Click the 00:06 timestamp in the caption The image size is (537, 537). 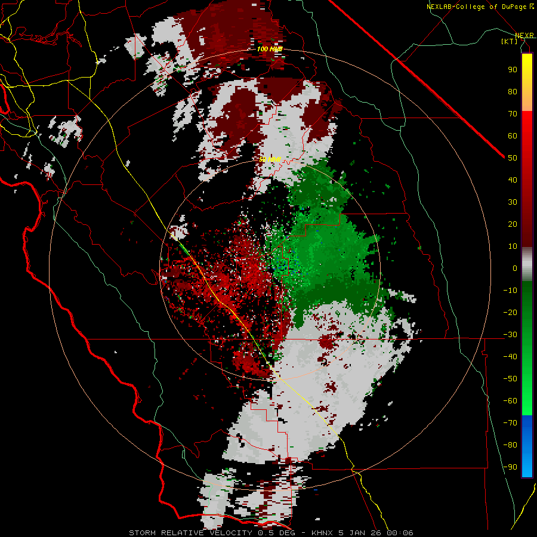pos(400,533)
